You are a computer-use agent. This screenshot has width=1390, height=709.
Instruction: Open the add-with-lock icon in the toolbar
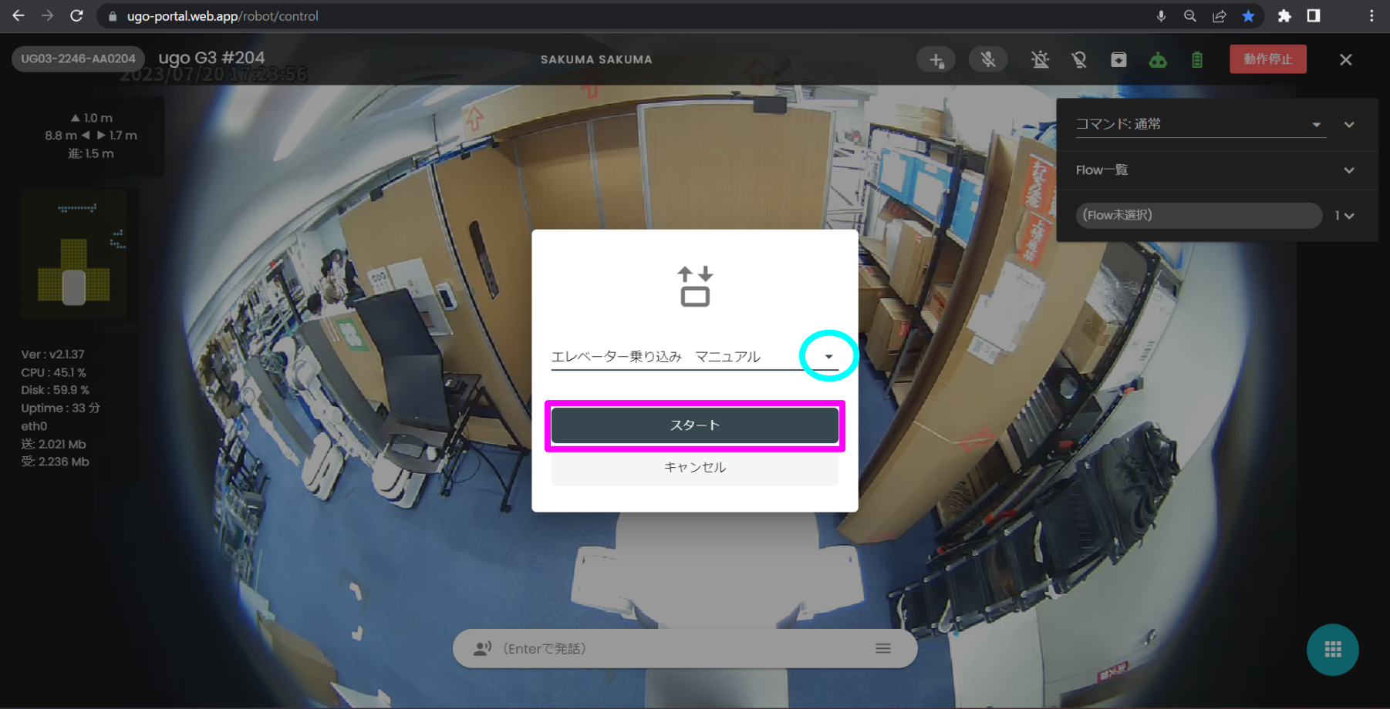936,59
